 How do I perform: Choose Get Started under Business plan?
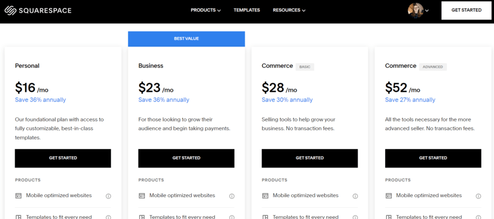click(x=186, y=158)
